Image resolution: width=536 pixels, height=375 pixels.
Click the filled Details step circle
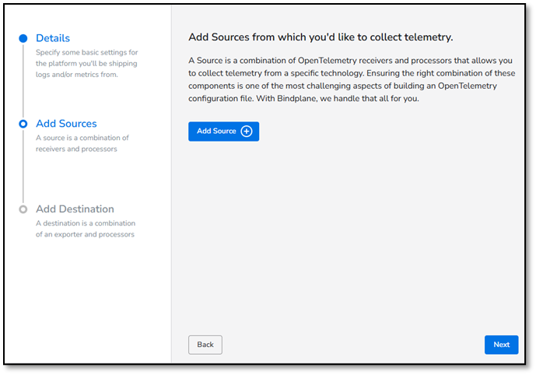[x=23, y=38]
